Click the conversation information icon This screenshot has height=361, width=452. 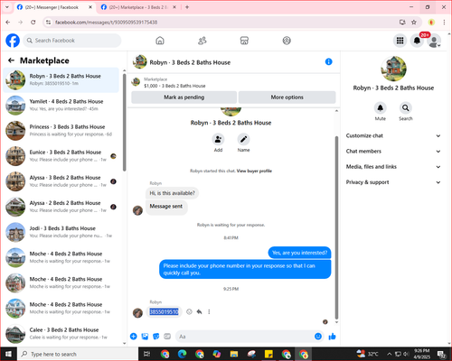click(x=328, y=61)
